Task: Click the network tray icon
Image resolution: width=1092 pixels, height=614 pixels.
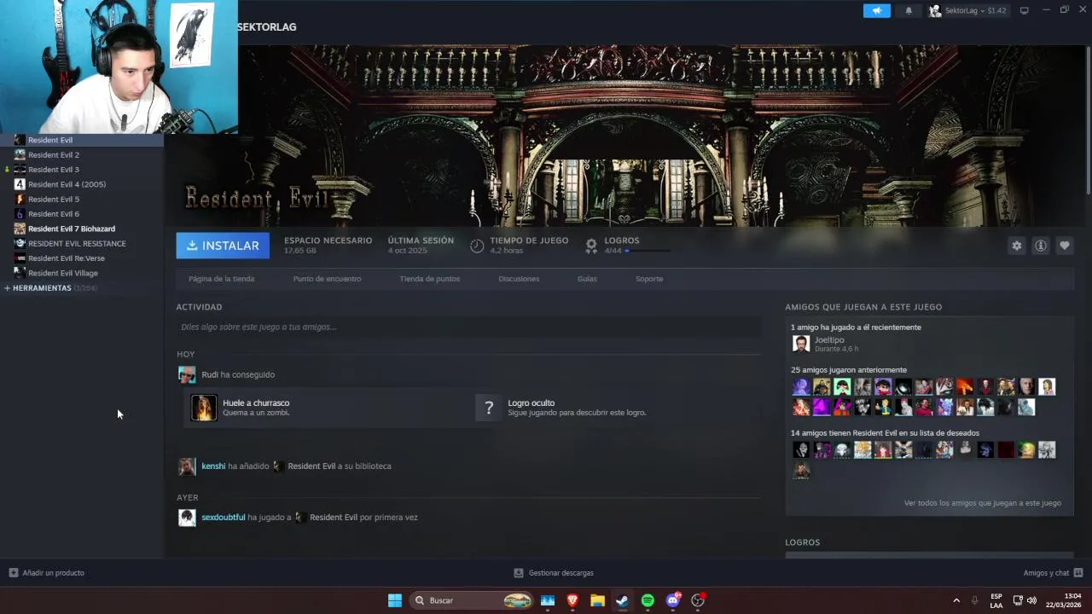Action: pos(1018,600)
